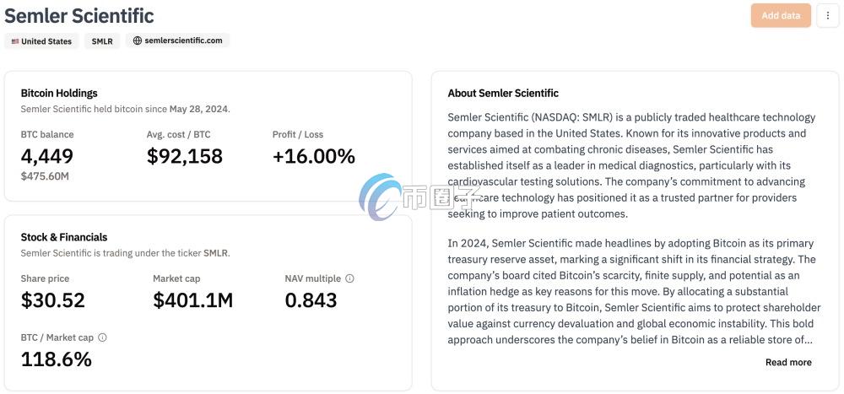844x394 pixels.
Task: Select the SMLR ticker tag
Action: [x=102, y=40]
